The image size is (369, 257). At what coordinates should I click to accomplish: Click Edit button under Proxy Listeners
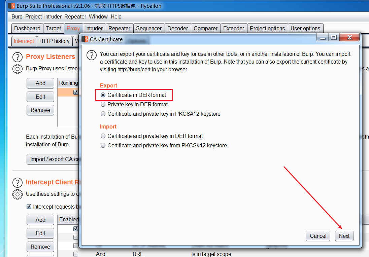40,97
